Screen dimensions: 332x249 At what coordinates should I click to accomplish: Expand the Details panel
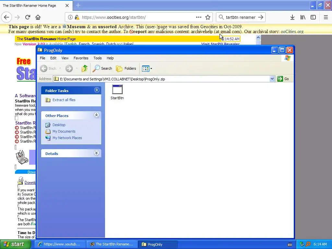(x=97, y=153)
